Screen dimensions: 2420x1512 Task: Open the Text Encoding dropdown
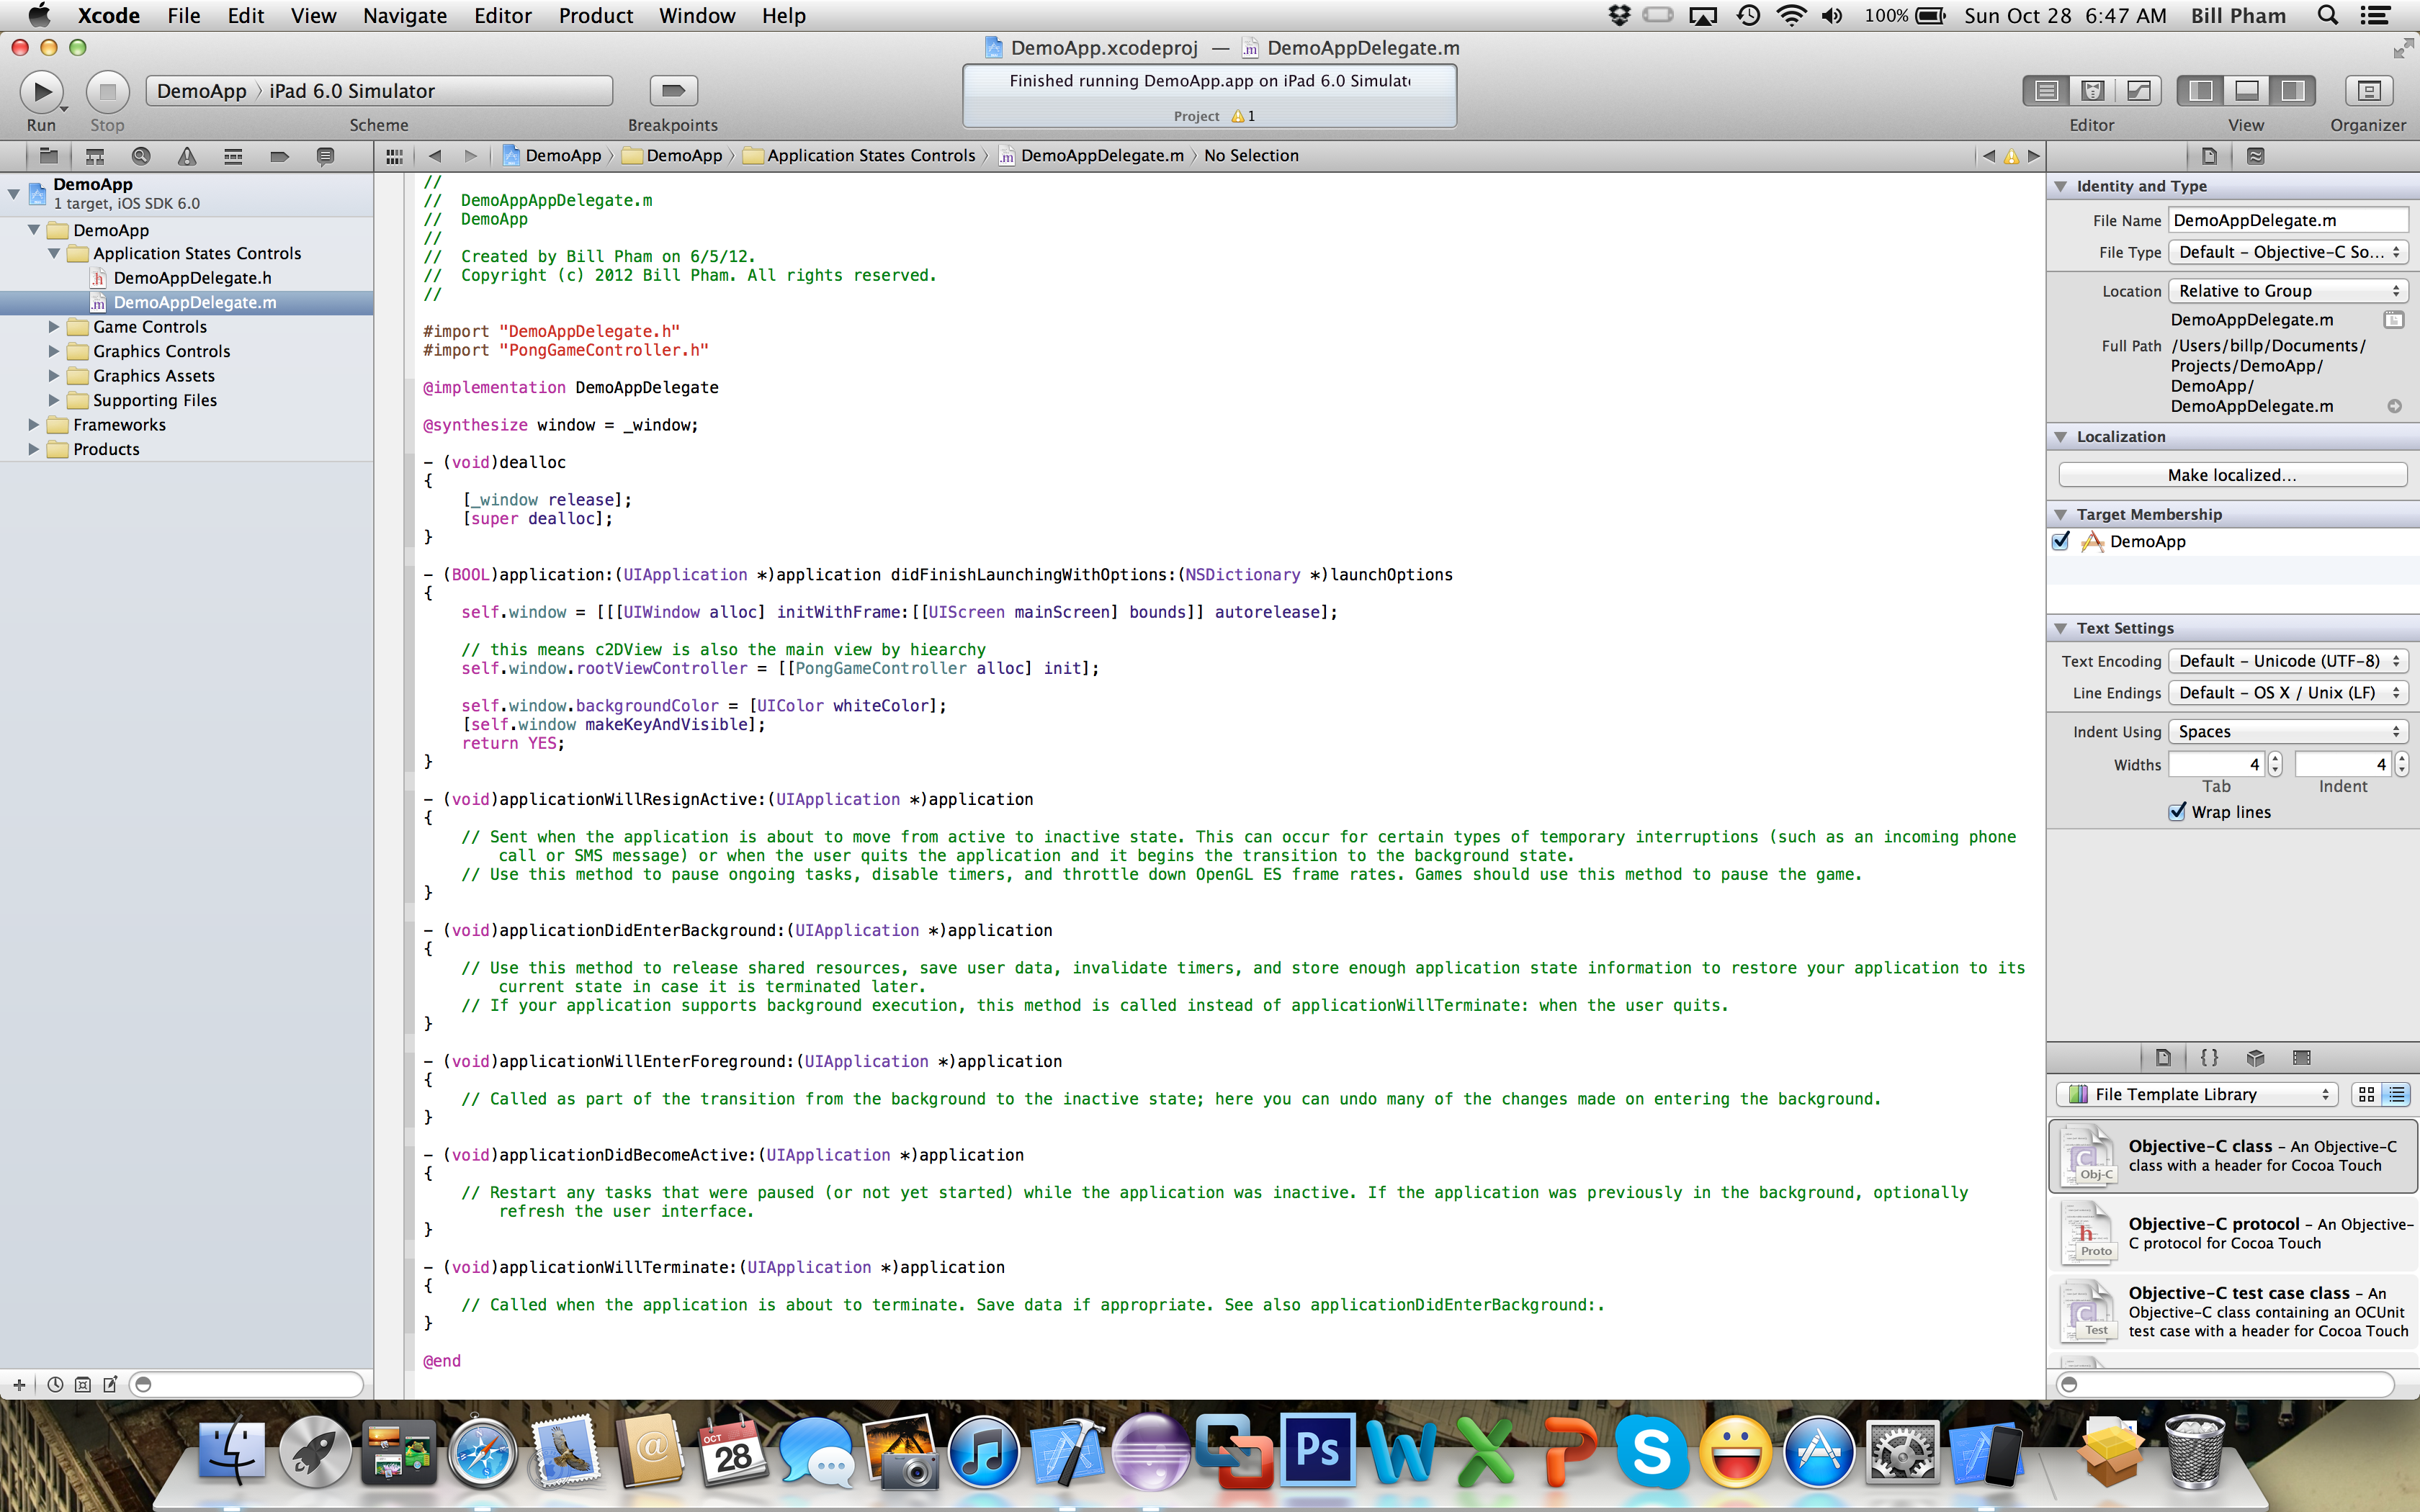point(2287,661)
